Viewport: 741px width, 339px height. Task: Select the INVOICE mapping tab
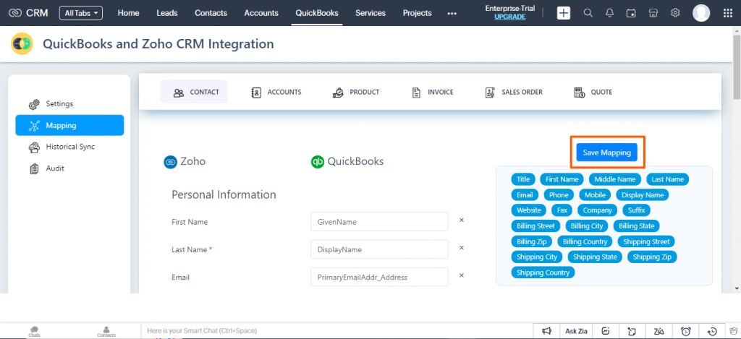point(433,92)
